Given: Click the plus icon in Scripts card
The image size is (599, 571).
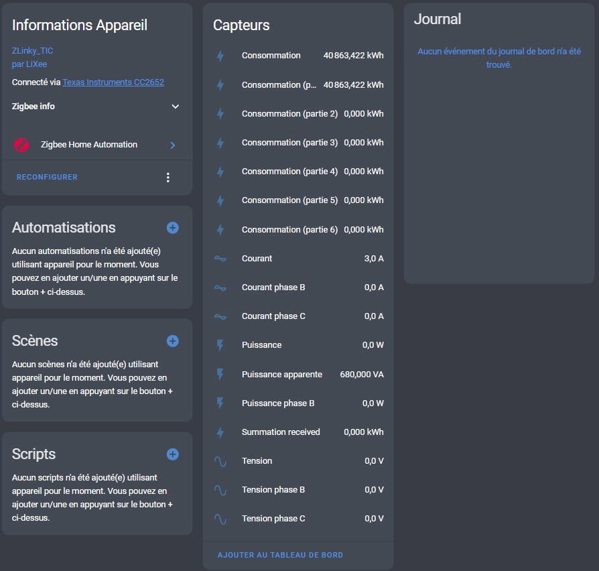Looking at the screenshot, I should click(172, 454).
